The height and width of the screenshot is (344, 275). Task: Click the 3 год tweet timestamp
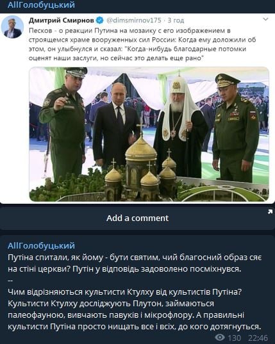click(x=176, y=20)
